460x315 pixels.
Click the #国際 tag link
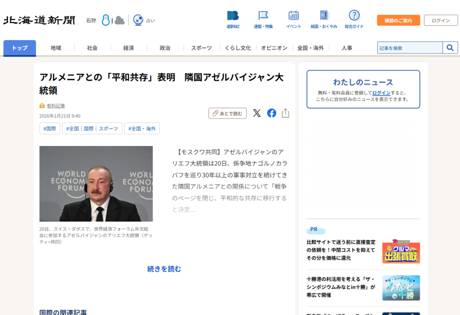click(50, 128)
